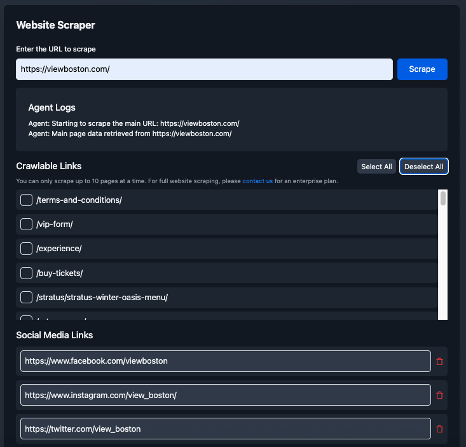The width and height of the screenshot is (466, 447).
Task: Click the Crawlable Links heading
Action: tap(49, 166)
